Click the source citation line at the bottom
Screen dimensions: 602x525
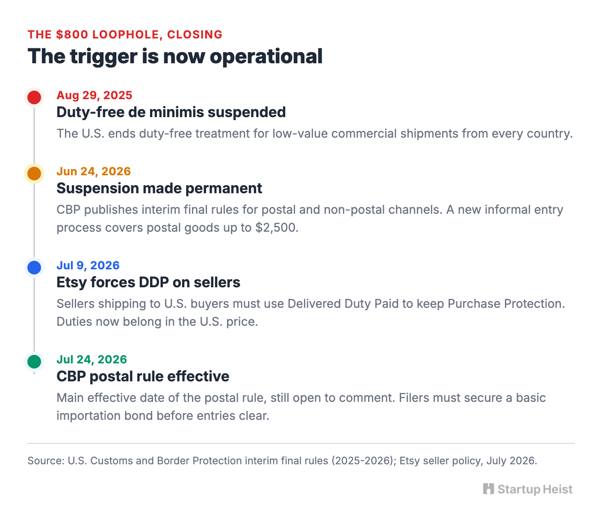pos(282,461)
